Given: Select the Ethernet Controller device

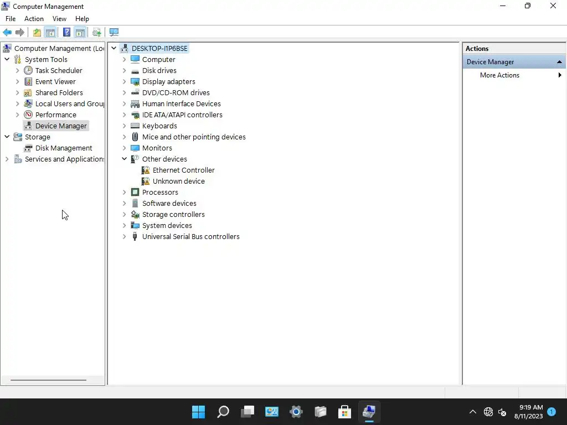Looking at the screenshot, I should [183, 170].
